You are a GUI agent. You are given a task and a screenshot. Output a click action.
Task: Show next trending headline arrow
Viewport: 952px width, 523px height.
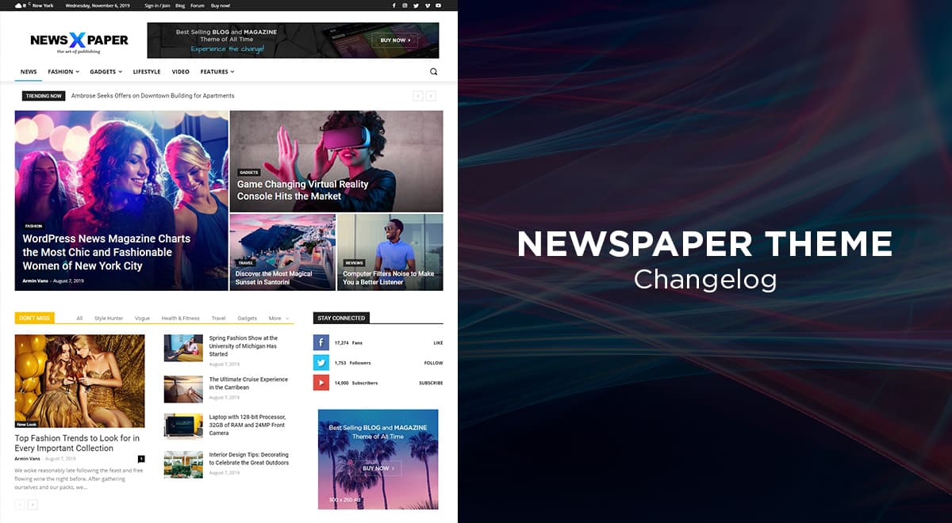(x=431, y=96)
